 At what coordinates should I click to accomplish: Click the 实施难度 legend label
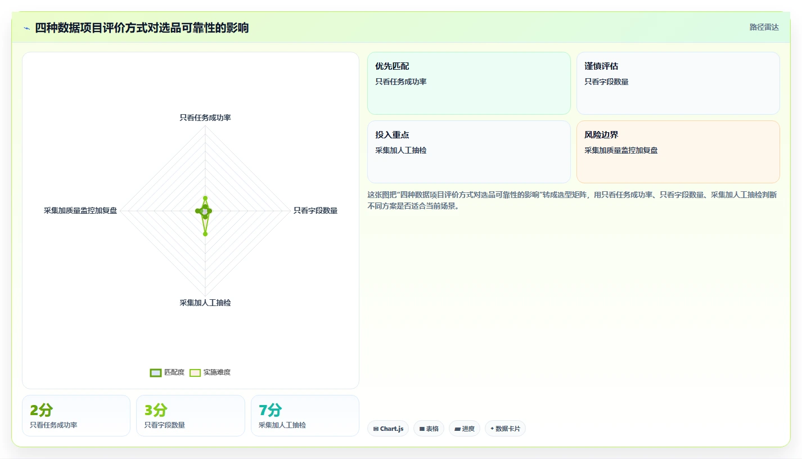tap(217, 372)
